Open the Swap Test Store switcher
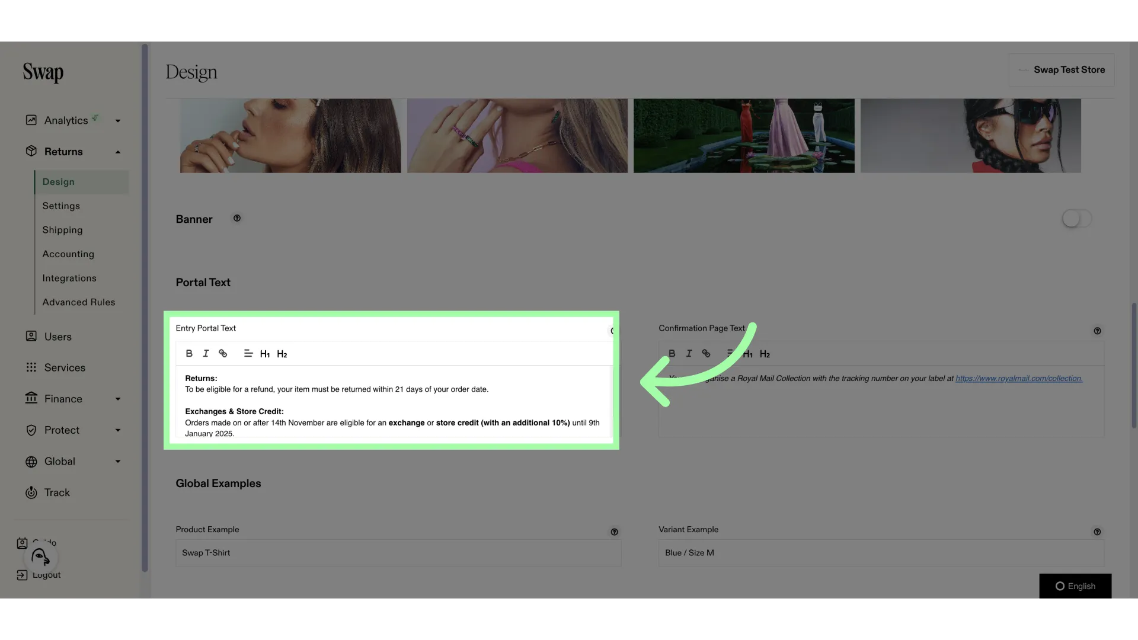The height and width of the screenshot is (640, 1138). click(1062, 70)
